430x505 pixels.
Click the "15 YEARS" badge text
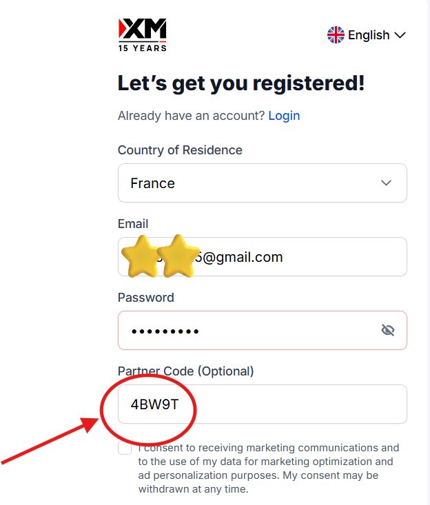coord(143,48)
